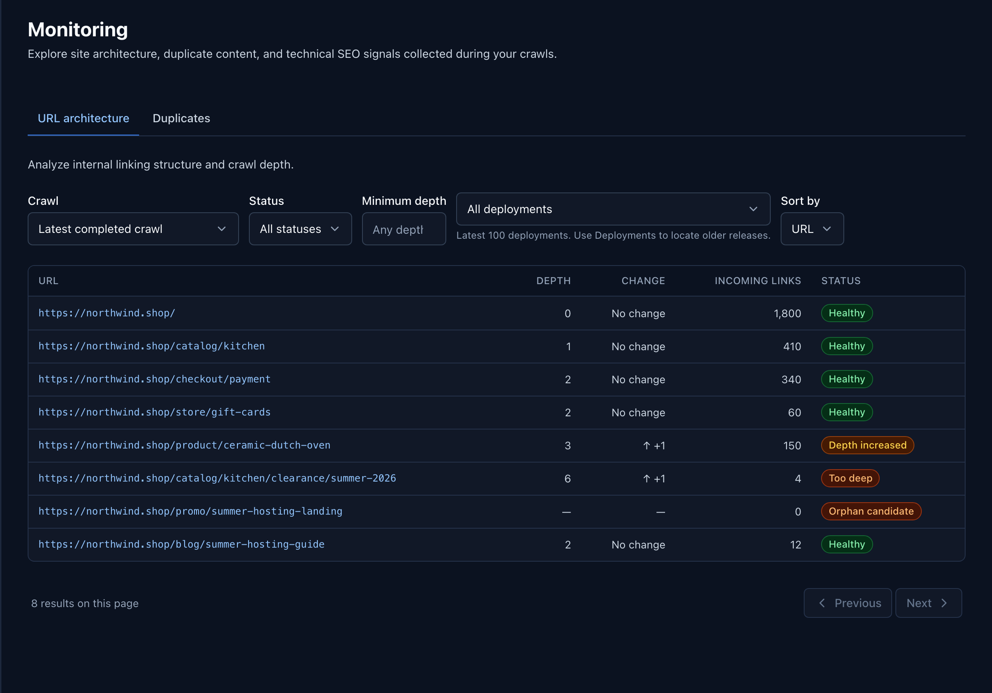This screenshot has height=693, width=992.
Task: Click the Monitoring page heading
Action: [x=78, y=29]
